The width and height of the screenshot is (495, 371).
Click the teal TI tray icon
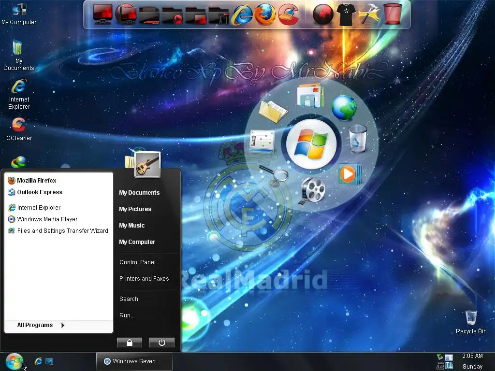(449, 366)
